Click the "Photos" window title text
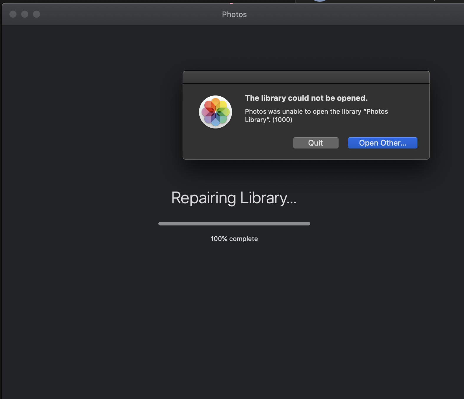 point(234,14)
